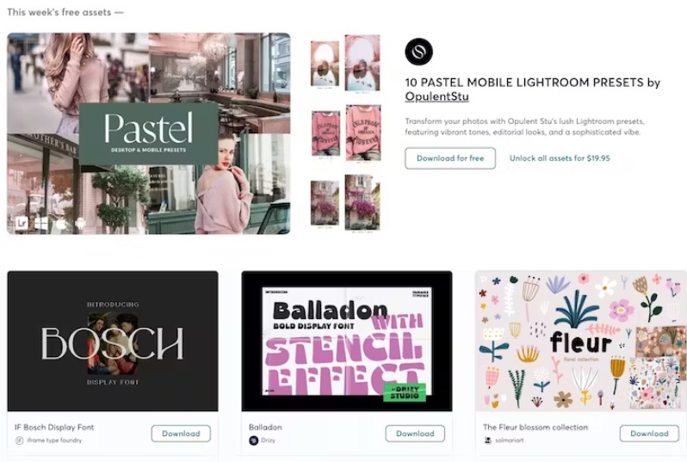Click the Windows icon on Pastel image

(41, 224)
